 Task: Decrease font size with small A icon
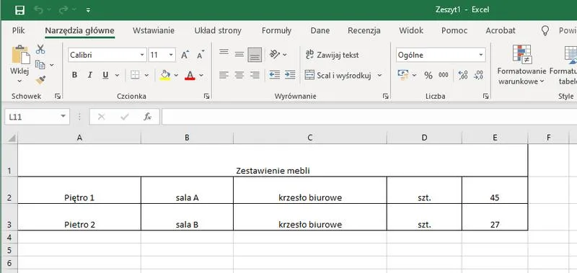201,55
